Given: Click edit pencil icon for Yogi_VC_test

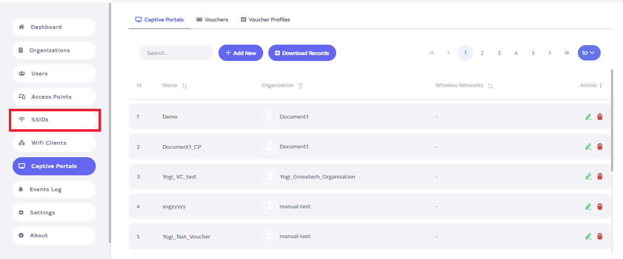Looking at the screenshot, I should tap(588, 177).
